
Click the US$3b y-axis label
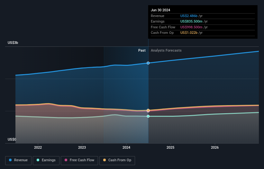click(13, 43)
